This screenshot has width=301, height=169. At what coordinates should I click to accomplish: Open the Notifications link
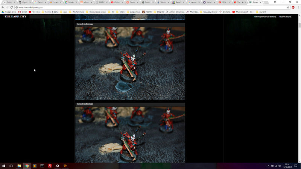click(x=285, y=17)
